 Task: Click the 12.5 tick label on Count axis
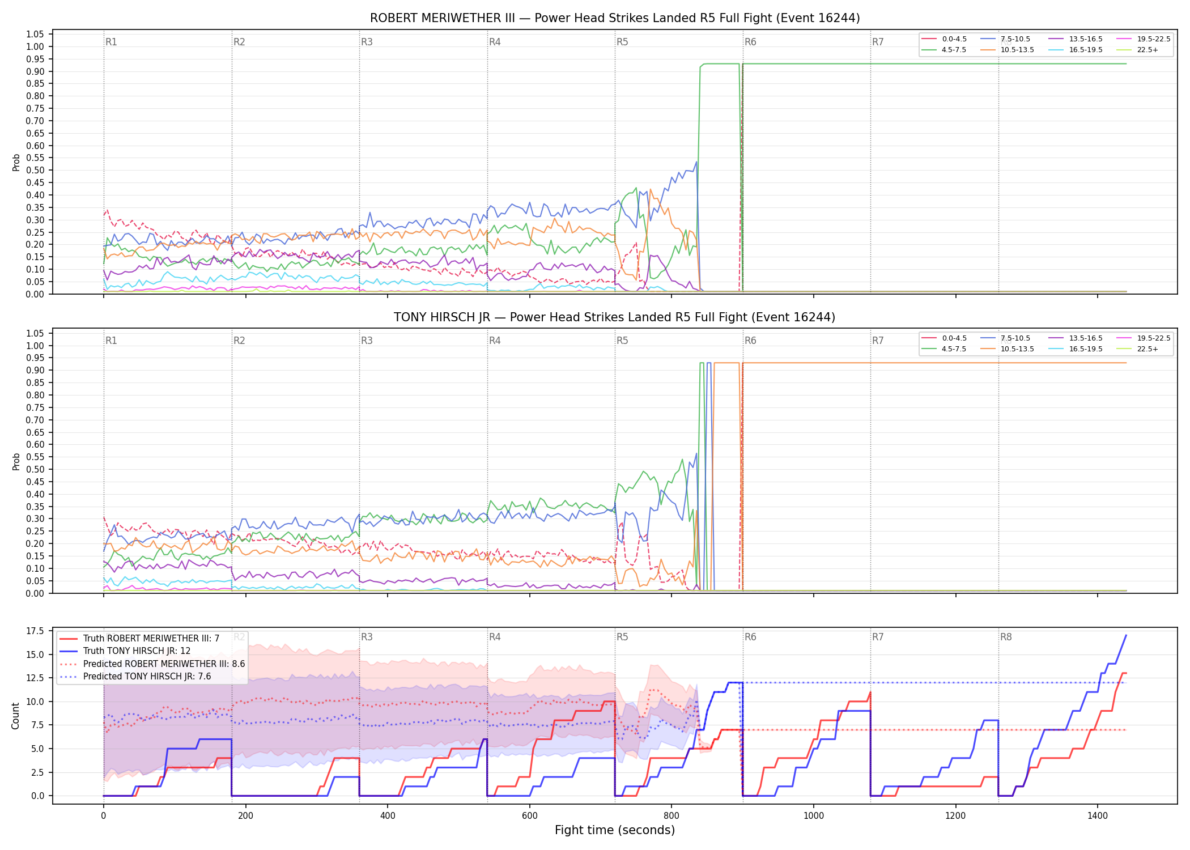coord(35,678)
